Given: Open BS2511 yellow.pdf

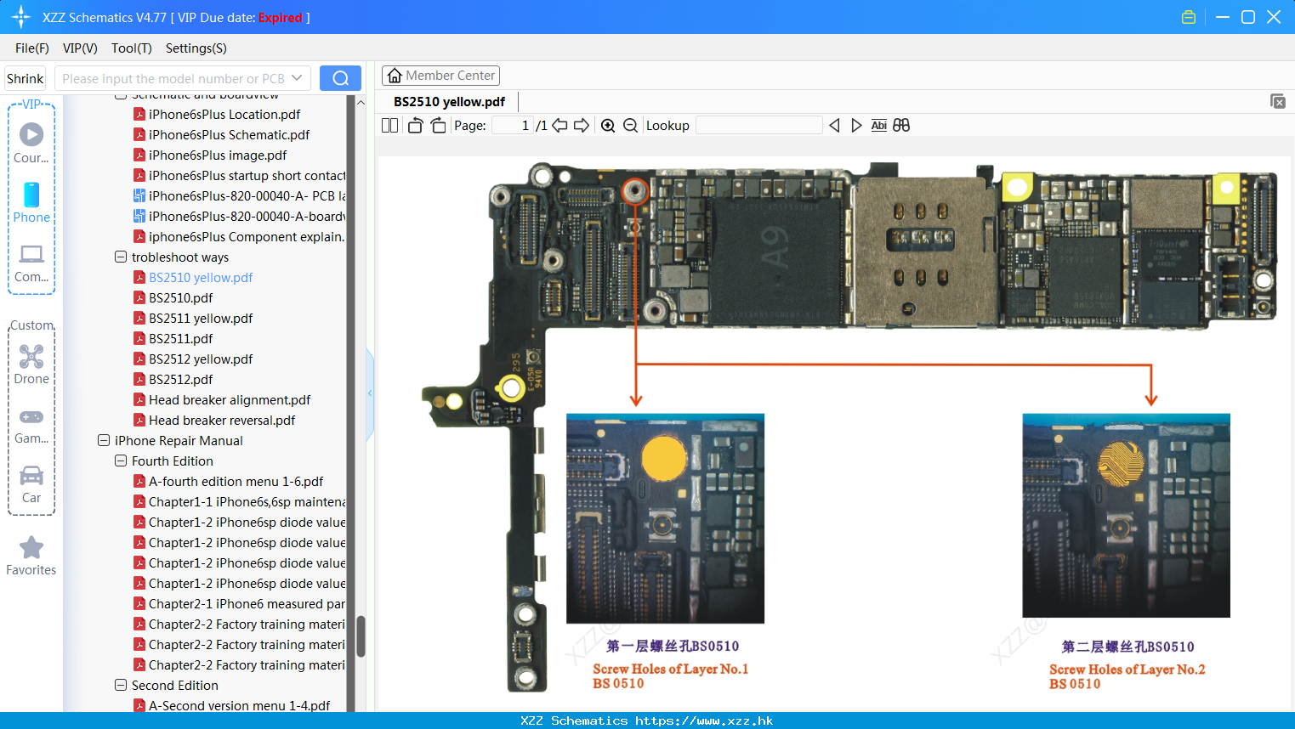Looking at the screenshot, I should (201, 318).
